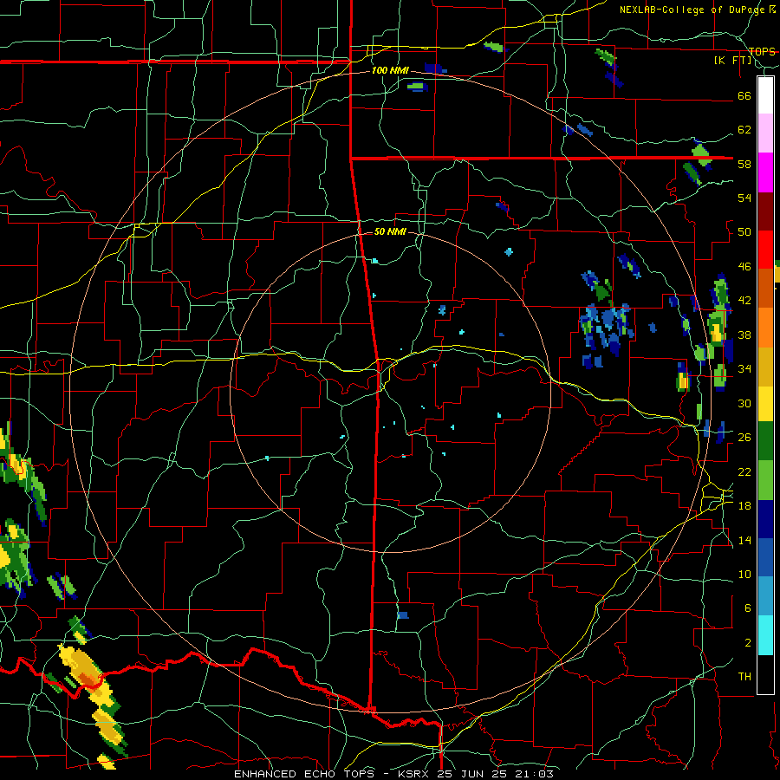Click the TH threshold label on the scale
This screenshot has height=780, width=780.
coord(744,677)
